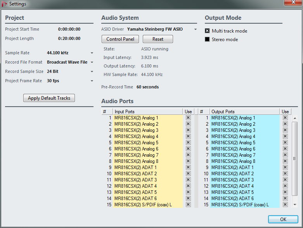The width and height of the screenshot is (303, 228).
Task: Toggle Use for input Analog 4
Action: click(188, 136)
